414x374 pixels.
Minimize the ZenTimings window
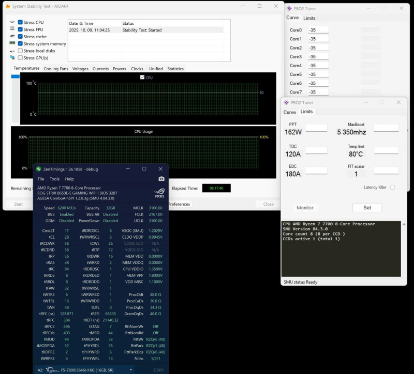(128, 169)
